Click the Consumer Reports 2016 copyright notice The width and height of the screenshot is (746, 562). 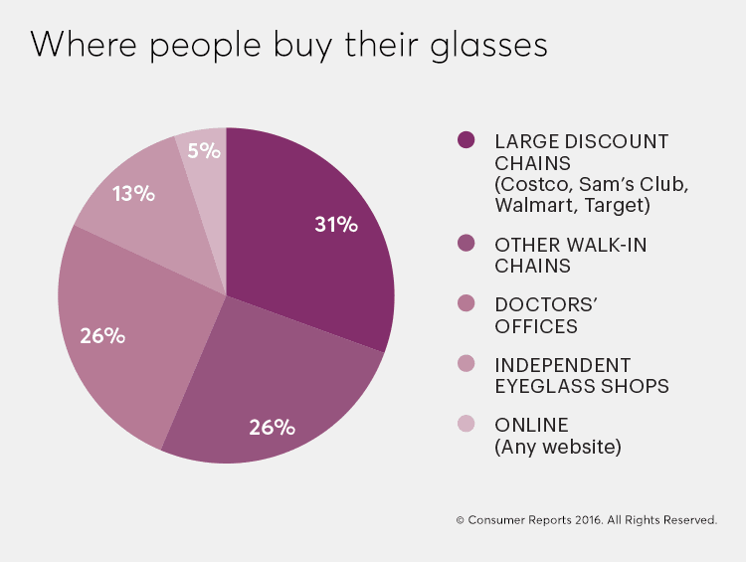tap(586, 520)
